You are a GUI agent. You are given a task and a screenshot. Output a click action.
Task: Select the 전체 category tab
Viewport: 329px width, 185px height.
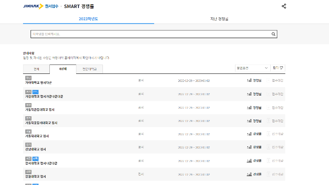point(36,69)
